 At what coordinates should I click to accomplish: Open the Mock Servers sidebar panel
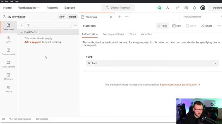click(8, 64)
